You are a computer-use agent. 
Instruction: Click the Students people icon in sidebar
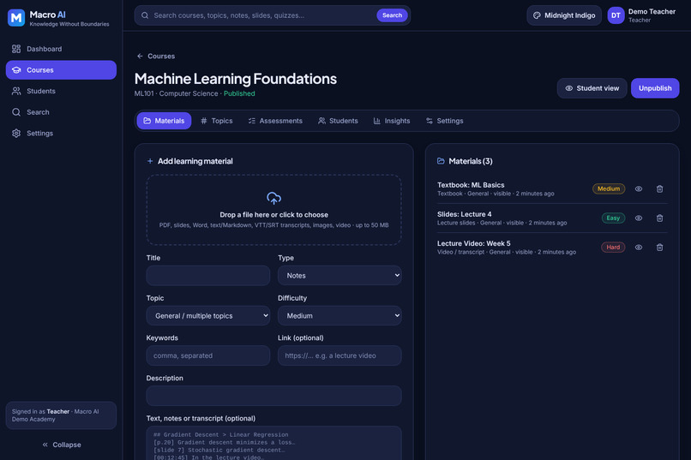click(x=16, y=91)
